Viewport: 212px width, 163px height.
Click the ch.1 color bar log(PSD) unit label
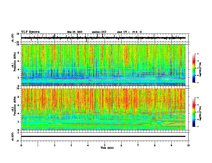200,70
